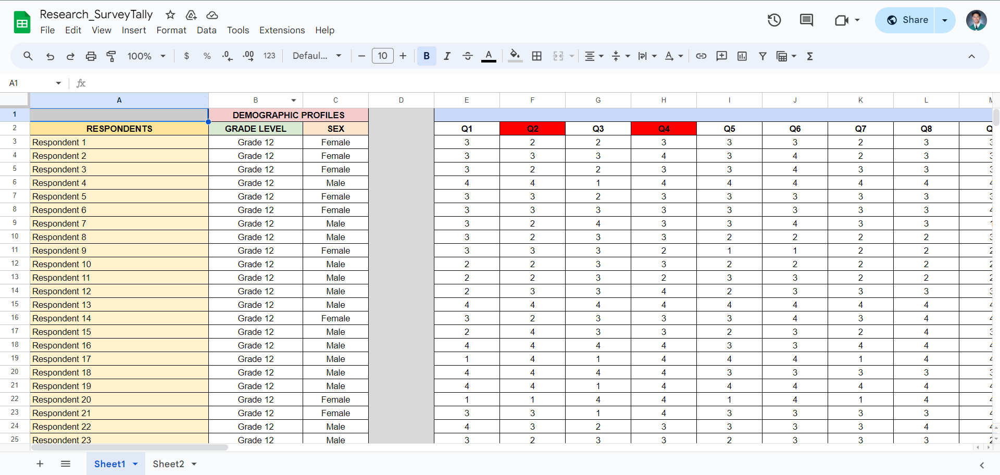Open the comments panel icon
This screenshot has height=475, width=1000.
806,20
